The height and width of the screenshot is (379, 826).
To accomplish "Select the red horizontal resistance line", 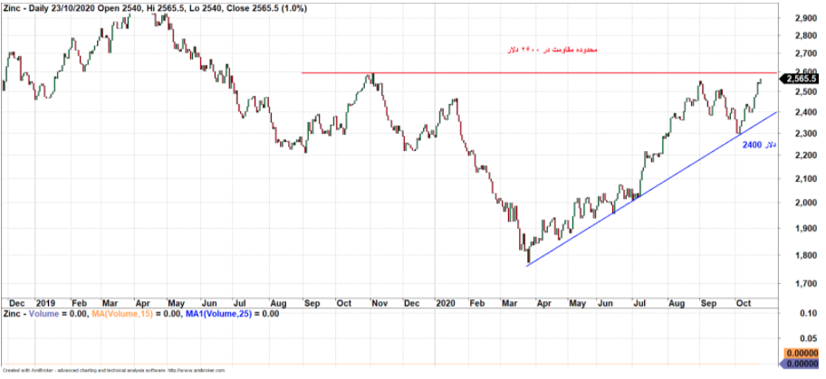I will point(543,72).
